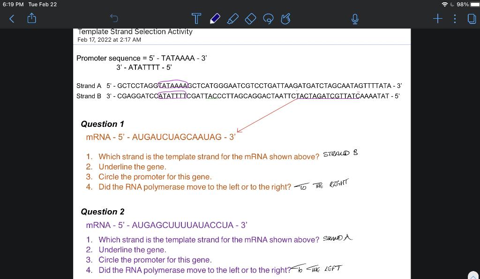
Task: Tap the 3' - ATATTTT - 5' line
Action: (x=144, y=67)
